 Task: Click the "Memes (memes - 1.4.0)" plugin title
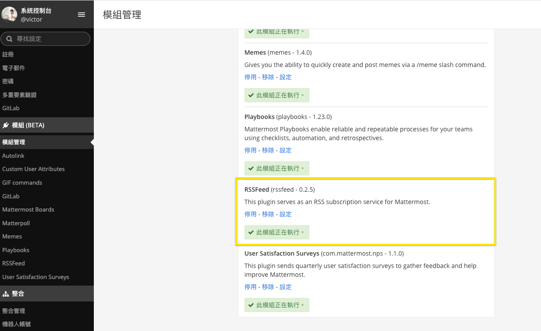click(x=278, y=52)
